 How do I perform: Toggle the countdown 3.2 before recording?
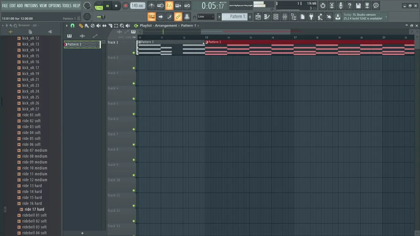pyautogui.click(x=169, y=6)
